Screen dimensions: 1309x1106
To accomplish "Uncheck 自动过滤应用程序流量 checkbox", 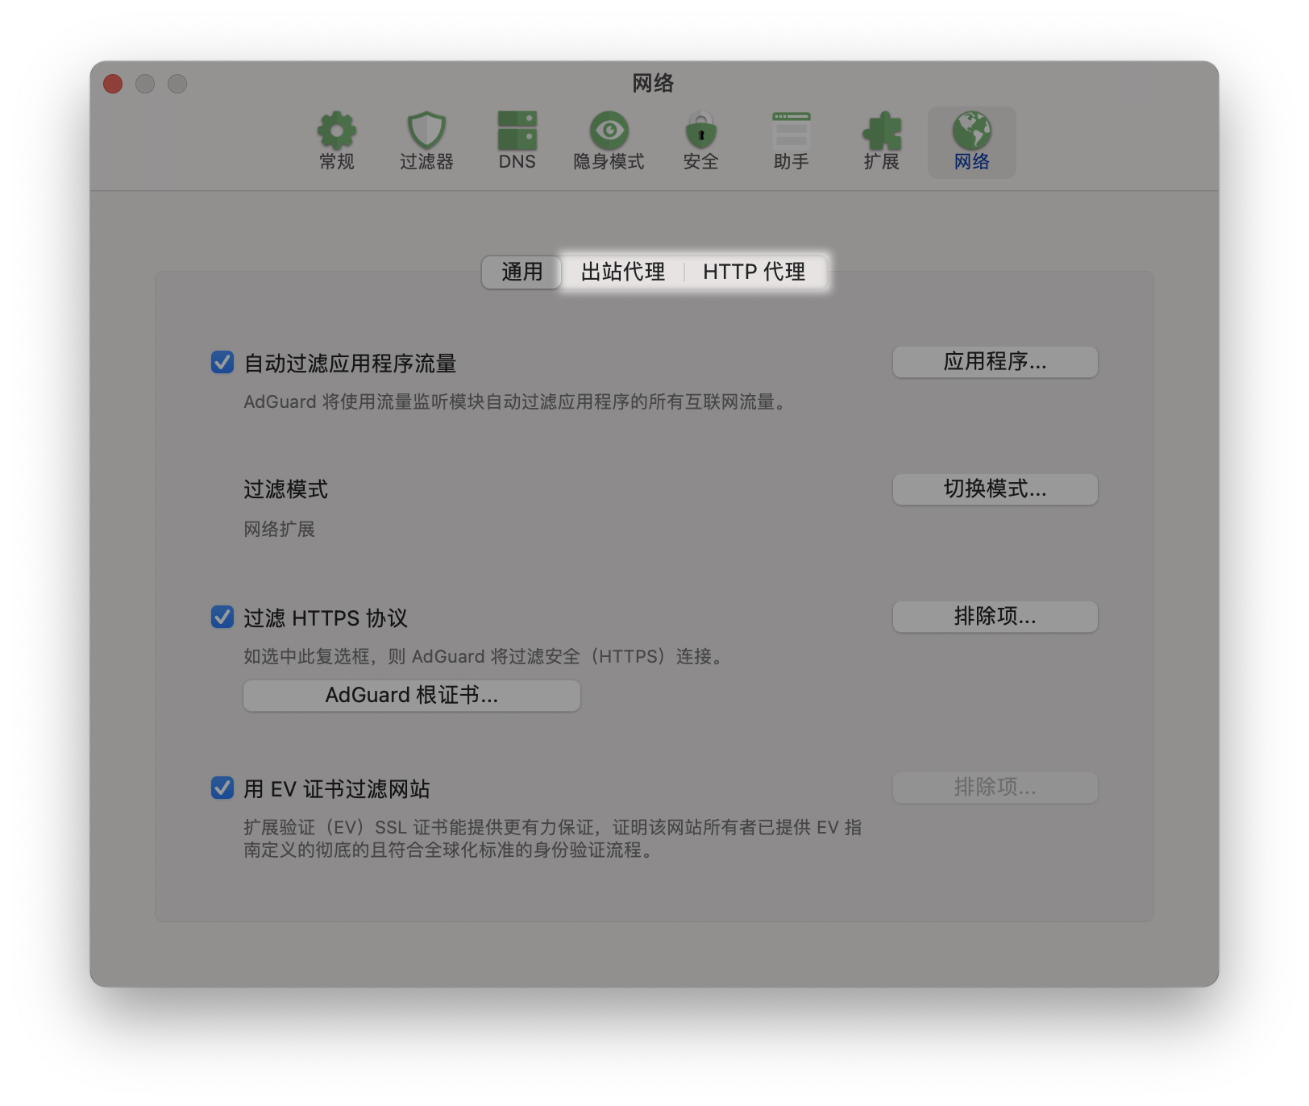I will coord(222,362).
